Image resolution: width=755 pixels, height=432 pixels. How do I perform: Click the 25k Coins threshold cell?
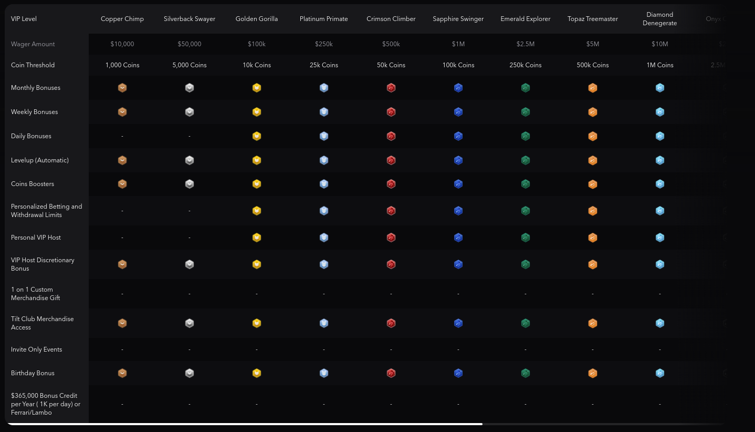pos(324,65)
